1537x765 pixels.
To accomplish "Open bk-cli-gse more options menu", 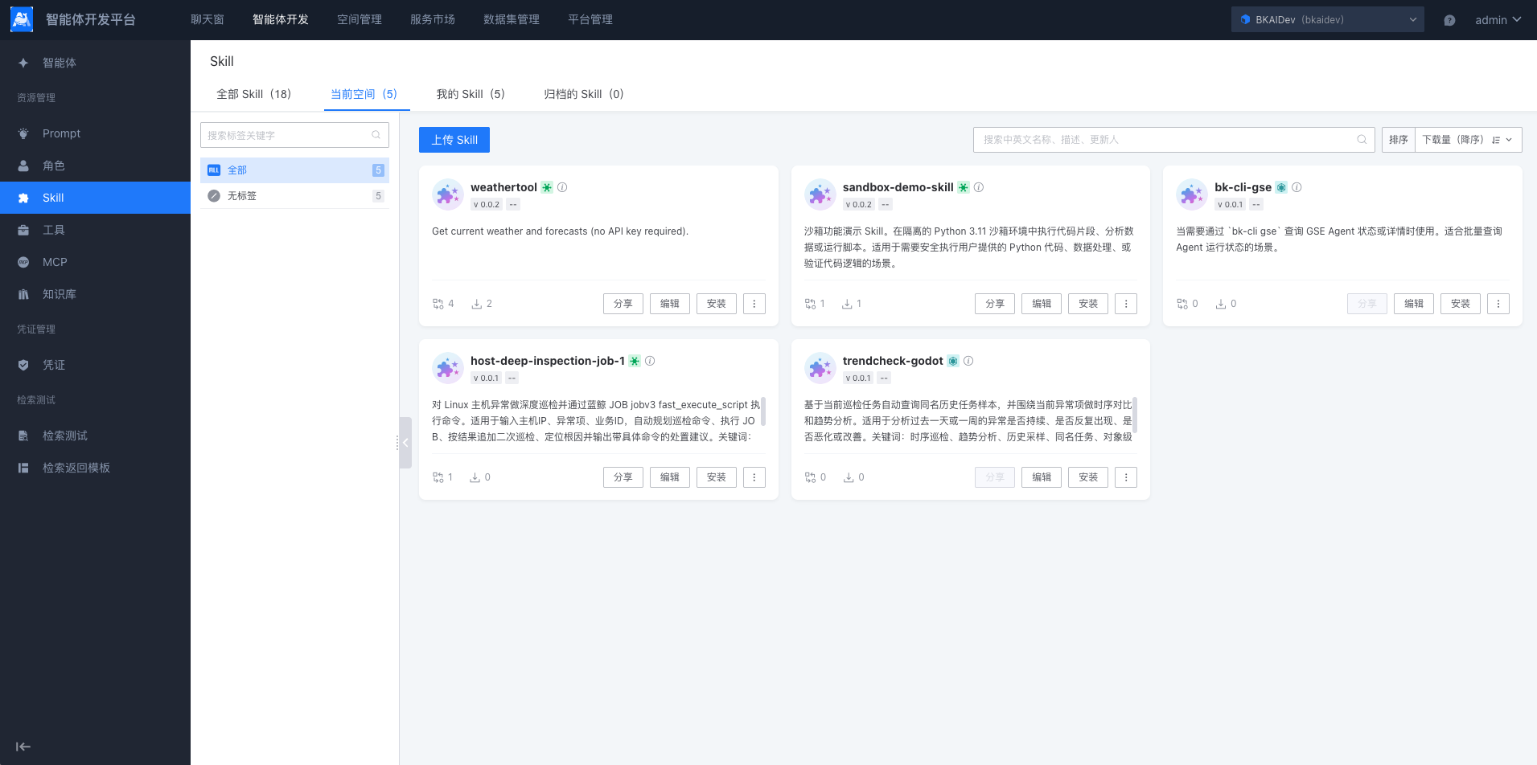I will (x=1498, y=304).
